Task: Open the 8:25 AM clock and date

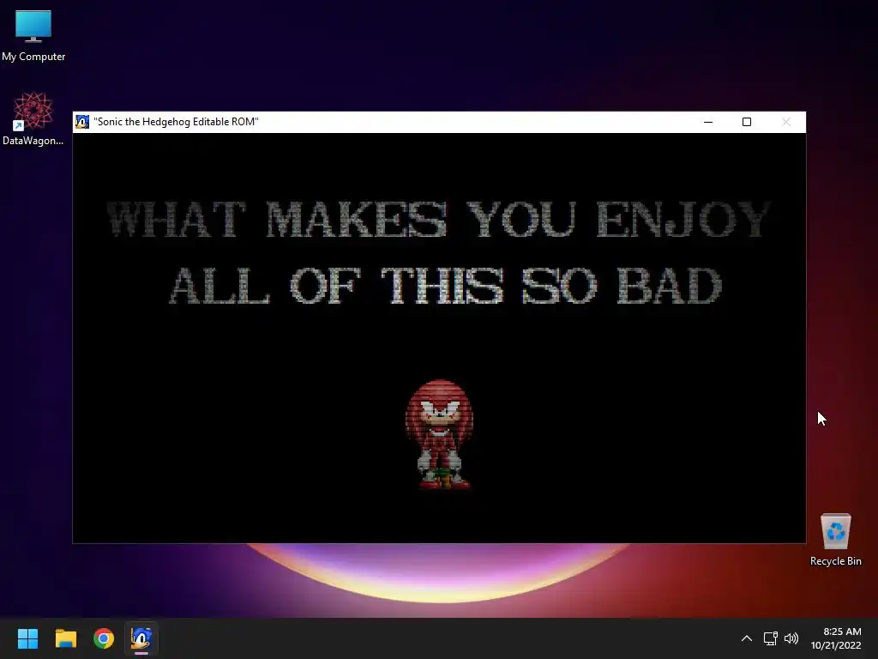Action: coord(836,638)
